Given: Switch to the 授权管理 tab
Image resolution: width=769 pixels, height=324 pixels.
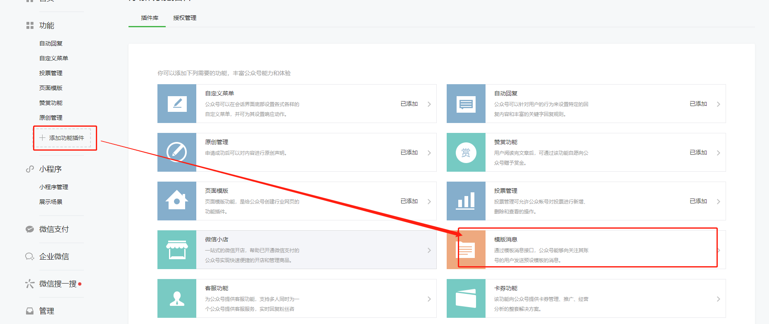Looking at the screenshot, I should pyautogui.click(x=185, y=18).
